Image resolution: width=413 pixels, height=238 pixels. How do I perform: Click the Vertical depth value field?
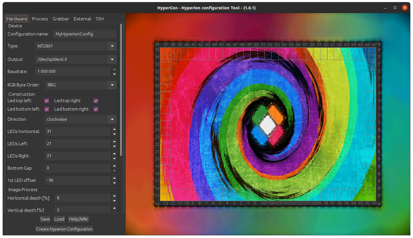83,209
